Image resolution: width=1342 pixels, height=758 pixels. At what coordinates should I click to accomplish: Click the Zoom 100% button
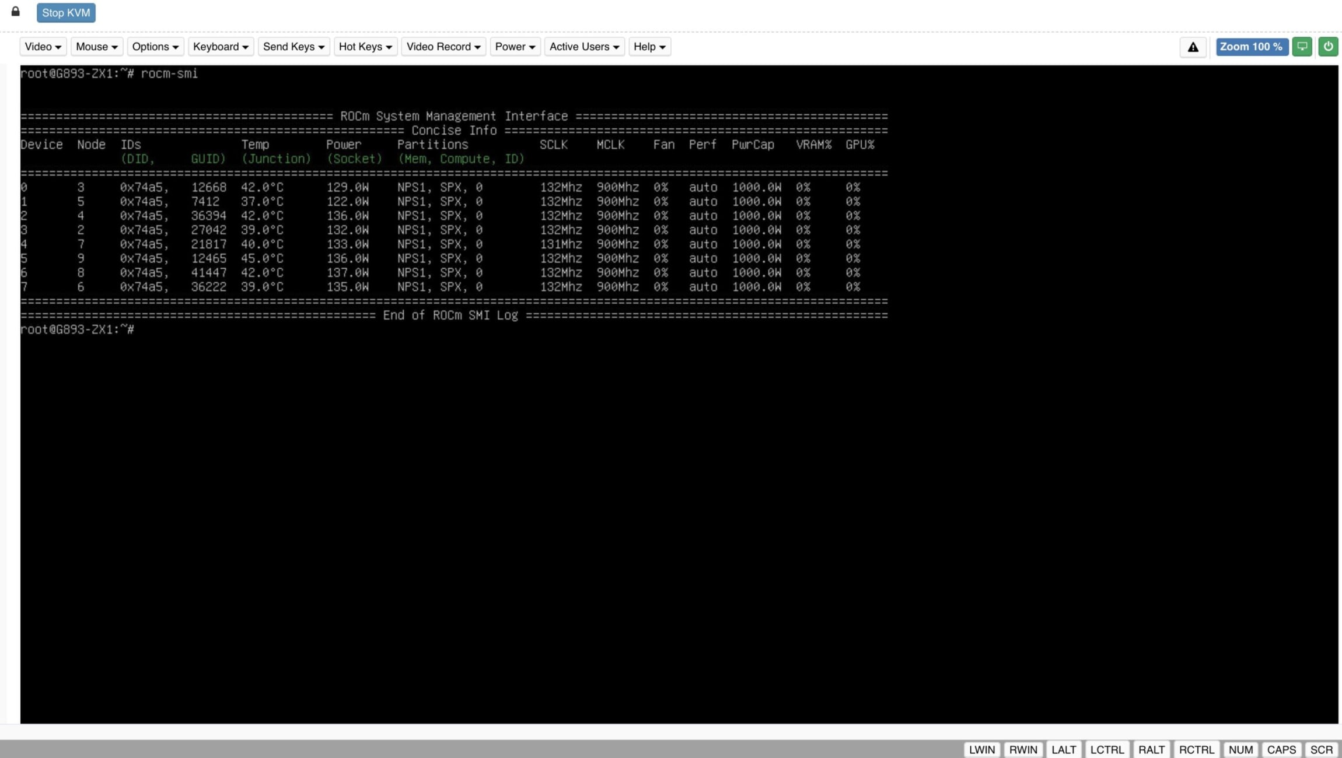pyautogui.click(x=1251, y=47)
